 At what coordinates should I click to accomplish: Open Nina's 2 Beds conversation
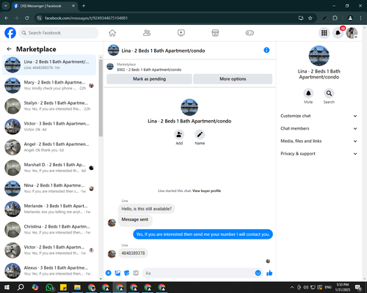(49, 188)
